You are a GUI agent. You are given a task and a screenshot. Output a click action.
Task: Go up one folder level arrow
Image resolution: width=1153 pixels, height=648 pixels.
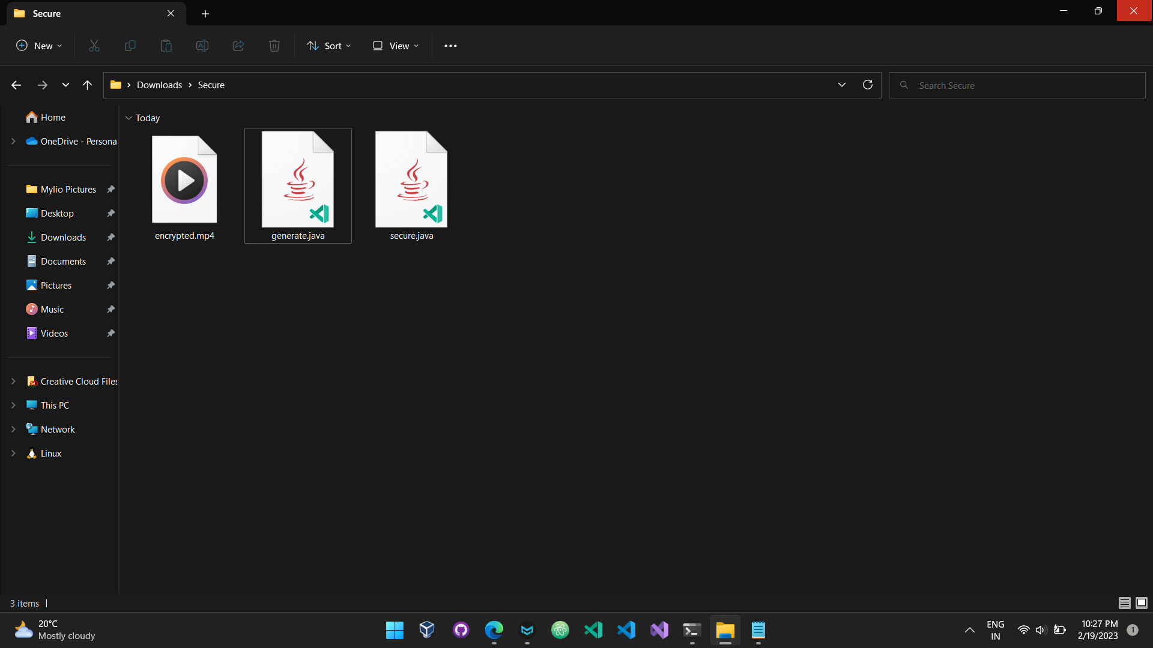click(87, 85)
